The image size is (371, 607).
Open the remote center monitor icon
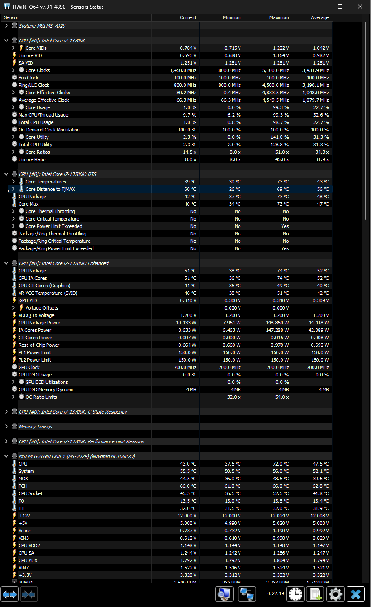coord(224,594)
